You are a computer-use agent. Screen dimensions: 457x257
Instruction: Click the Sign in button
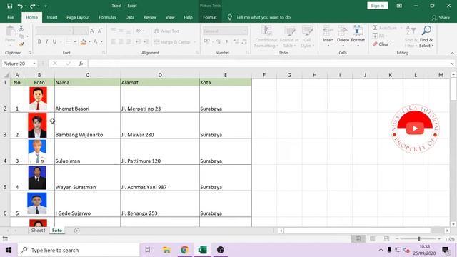pyautogui.click(x=378, y=6)
